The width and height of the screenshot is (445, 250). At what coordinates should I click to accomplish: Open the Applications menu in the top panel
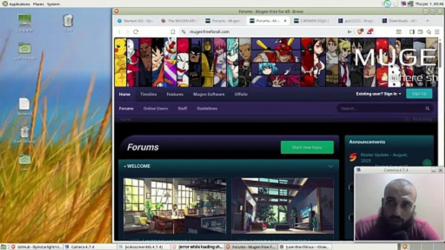(19, 4)
